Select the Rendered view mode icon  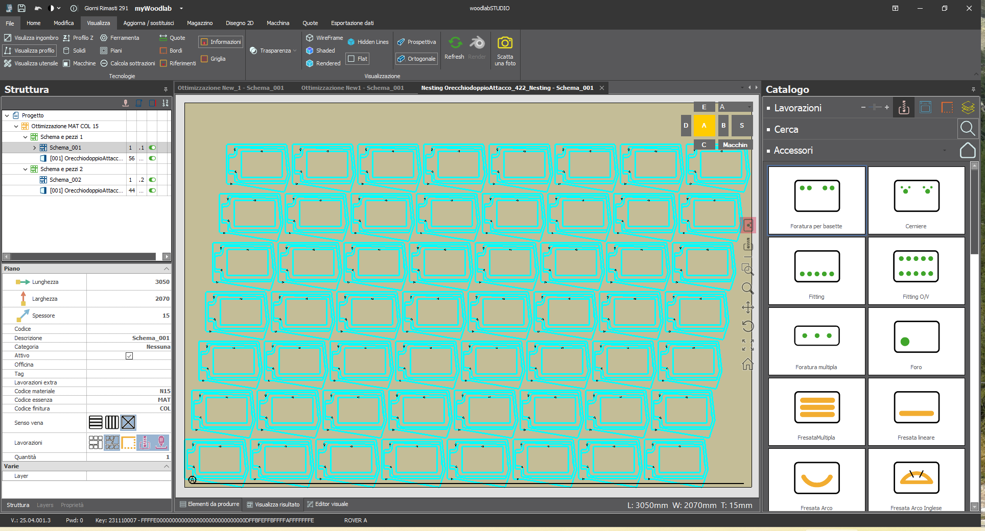(x=310, y=63)
